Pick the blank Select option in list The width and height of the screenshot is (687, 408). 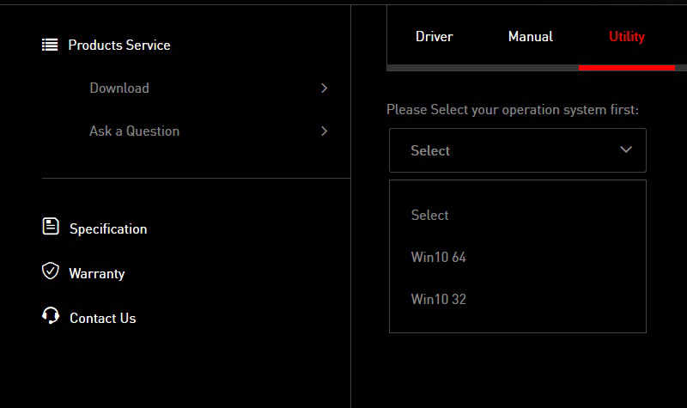[x=429, y=215]
